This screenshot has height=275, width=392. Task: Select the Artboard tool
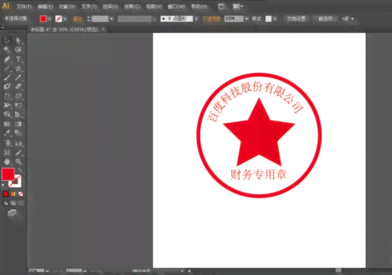[x=7, y=152]
